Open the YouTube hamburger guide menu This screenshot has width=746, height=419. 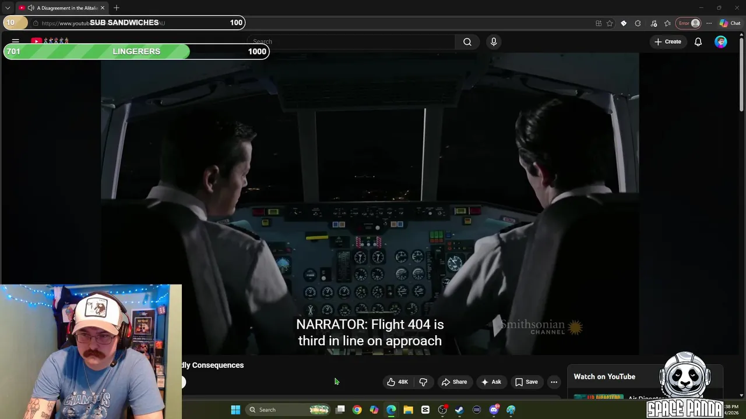[16, 41]
